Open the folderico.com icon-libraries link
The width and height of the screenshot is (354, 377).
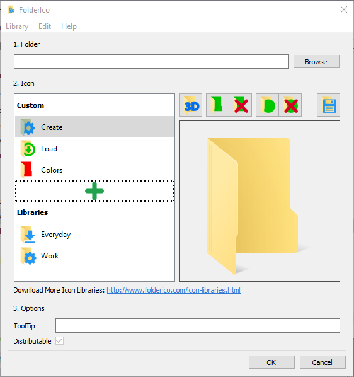click(173, 290)
